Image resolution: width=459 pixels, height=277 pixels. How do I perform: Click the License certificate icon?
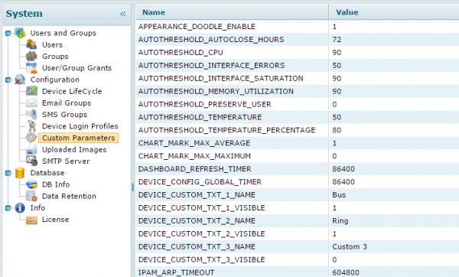click(x=31, y=220)
